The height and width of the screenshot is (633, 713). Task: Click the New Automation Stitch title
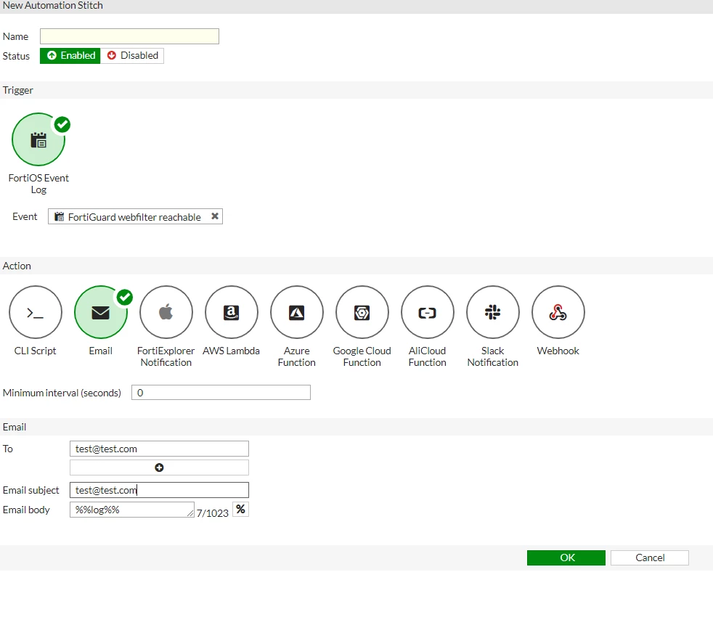[53, 6]
